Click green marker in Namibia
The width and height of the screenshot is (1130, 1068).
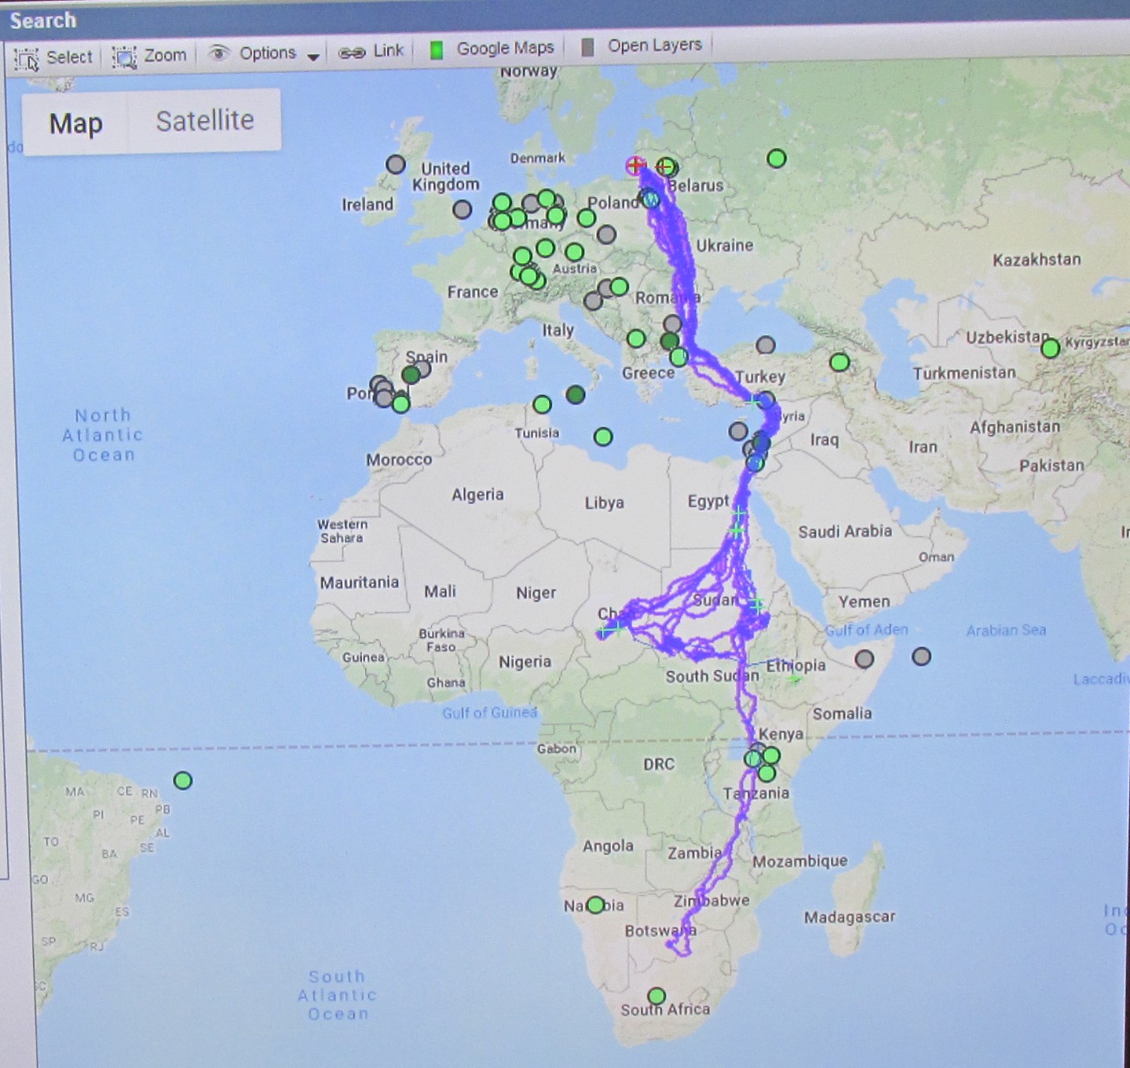[x=595, y=905]
